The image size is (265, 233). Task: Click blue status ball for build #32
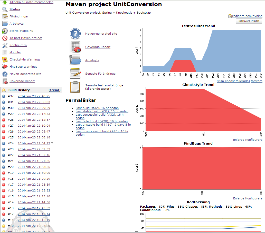[x=4, y=96]
